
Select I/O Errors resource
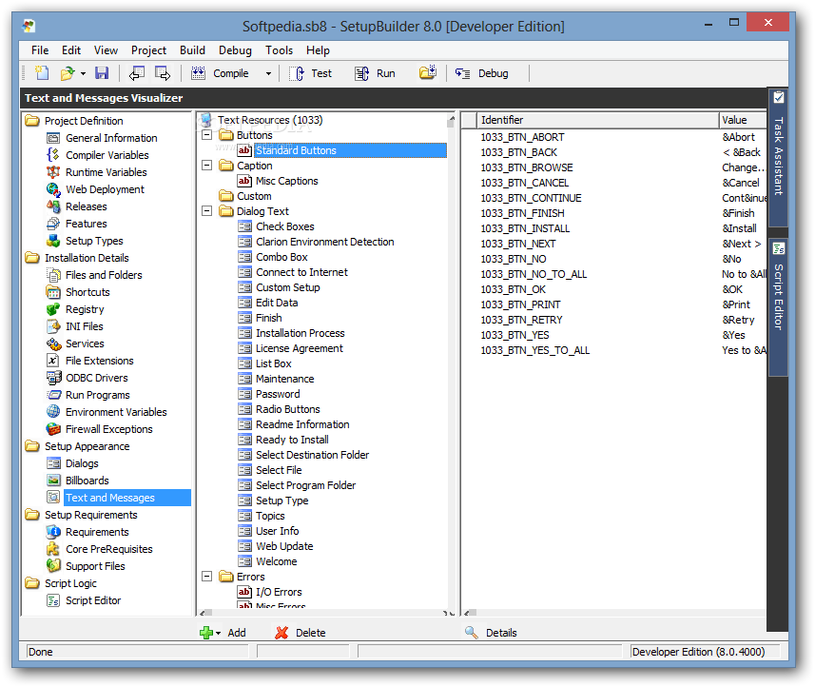tap(279, 592)
